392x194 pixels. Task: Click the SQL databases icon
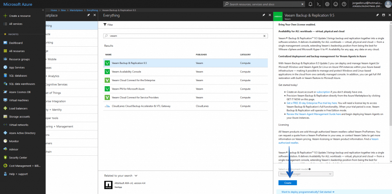pos(5,75)
